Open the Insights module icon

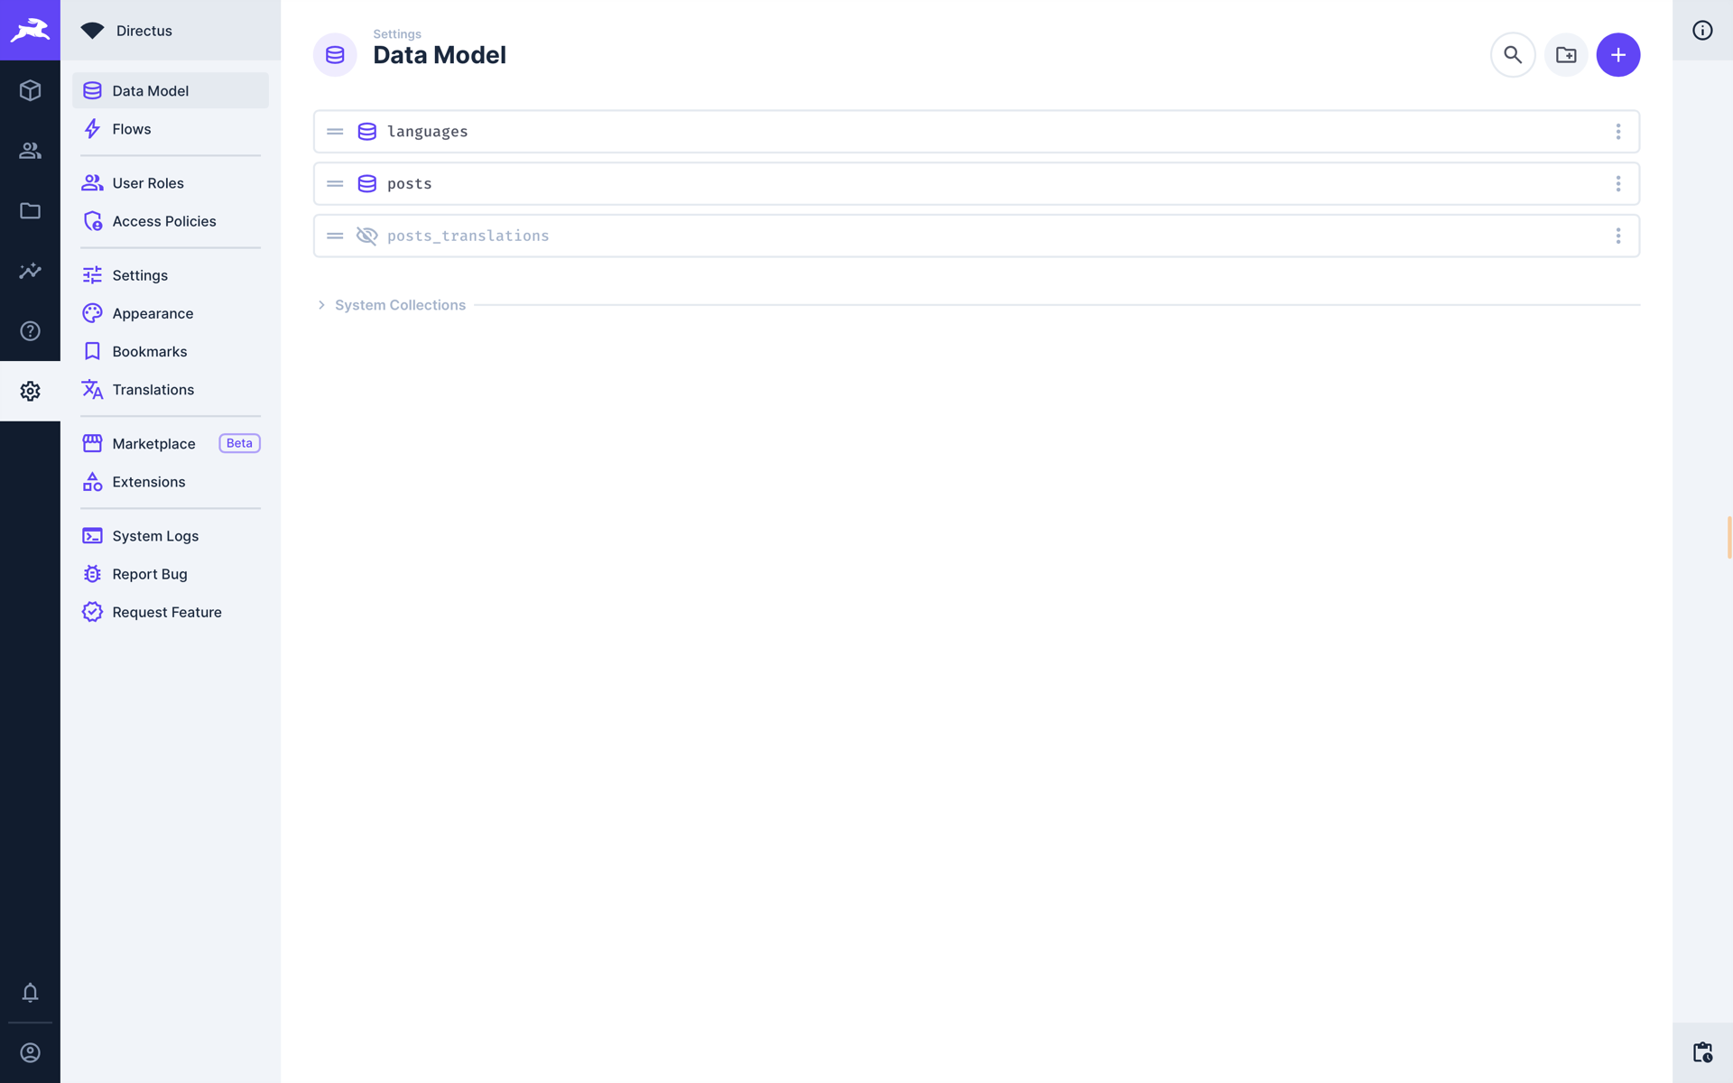click(x=30, y=271)
